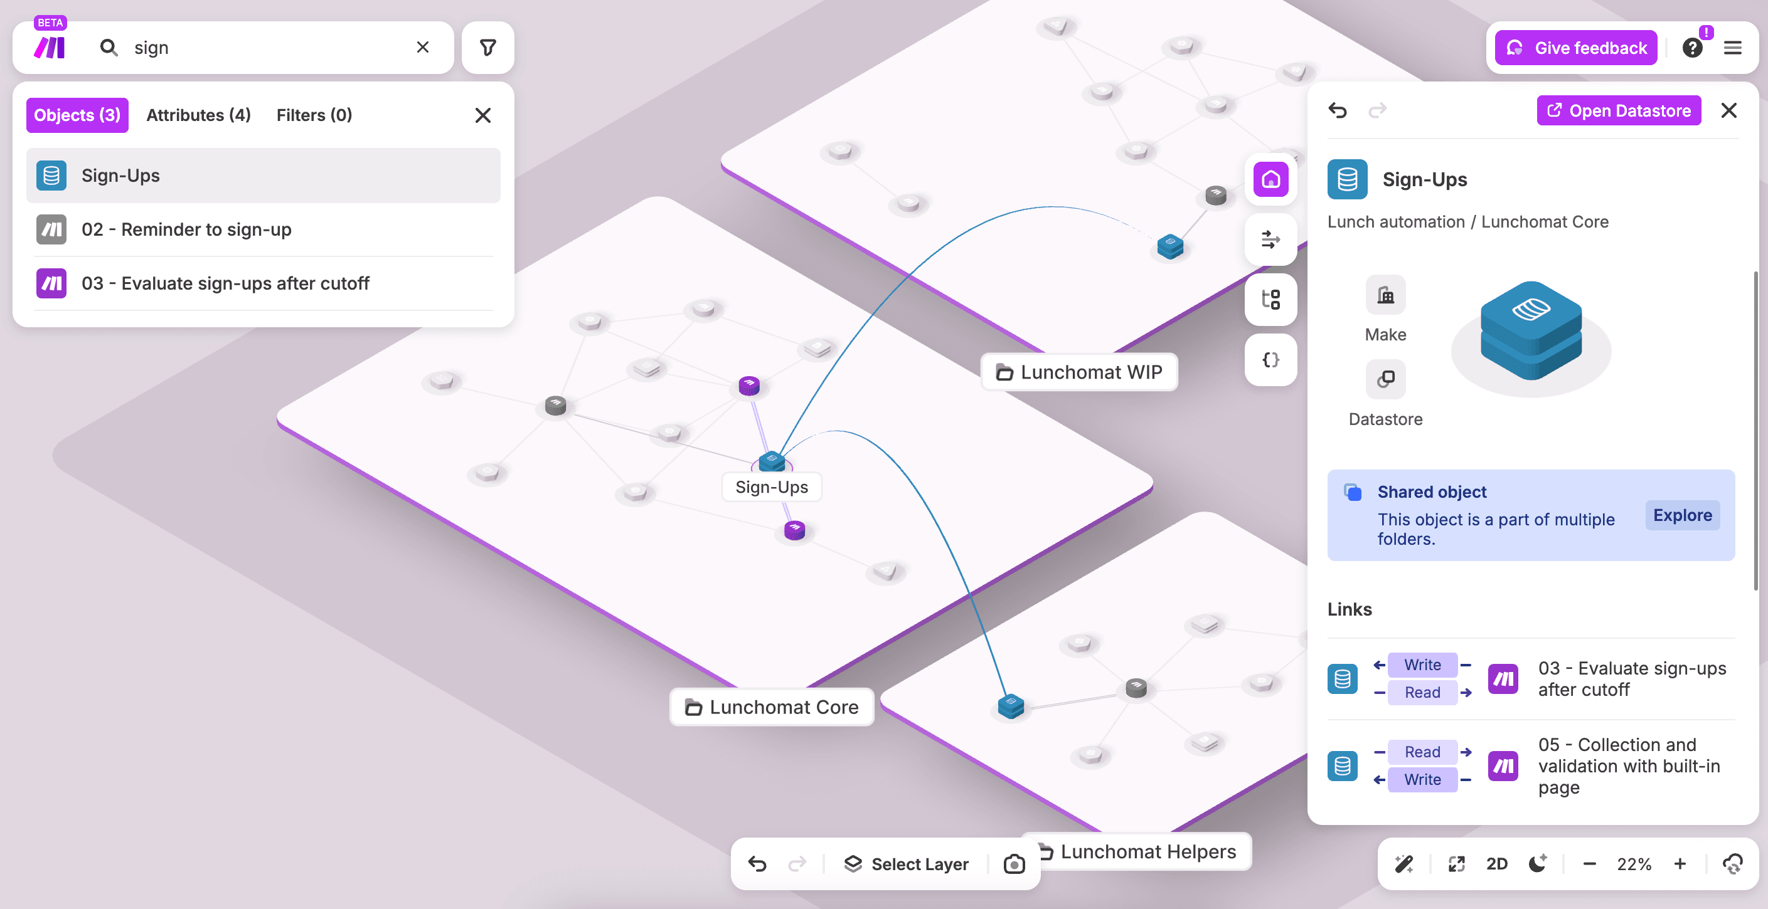The image size is (1768, 909).
Task: Open the dependency tree view icon
Action: tap(1270, 300)
